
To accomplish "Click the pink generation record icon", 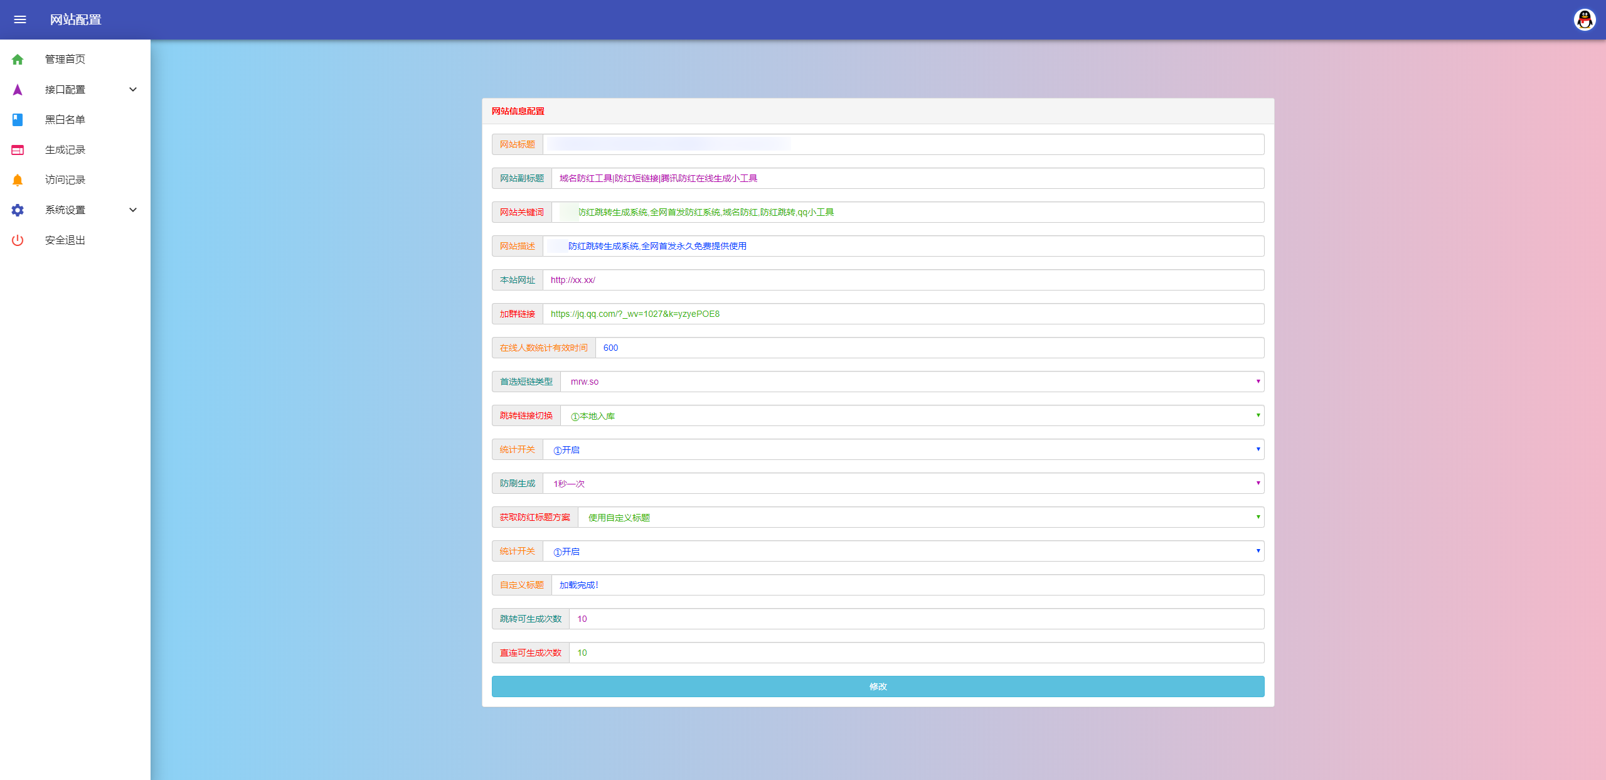I will point(18,150).
